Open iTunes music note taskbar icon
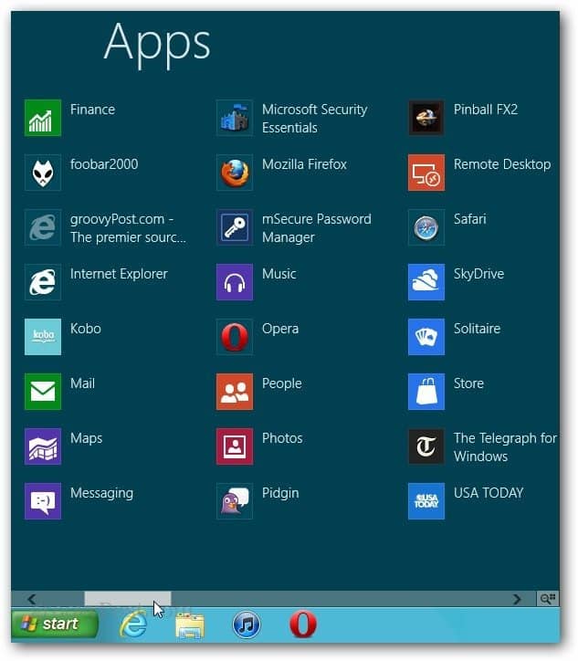578x661 pixels. click(247, 624)
